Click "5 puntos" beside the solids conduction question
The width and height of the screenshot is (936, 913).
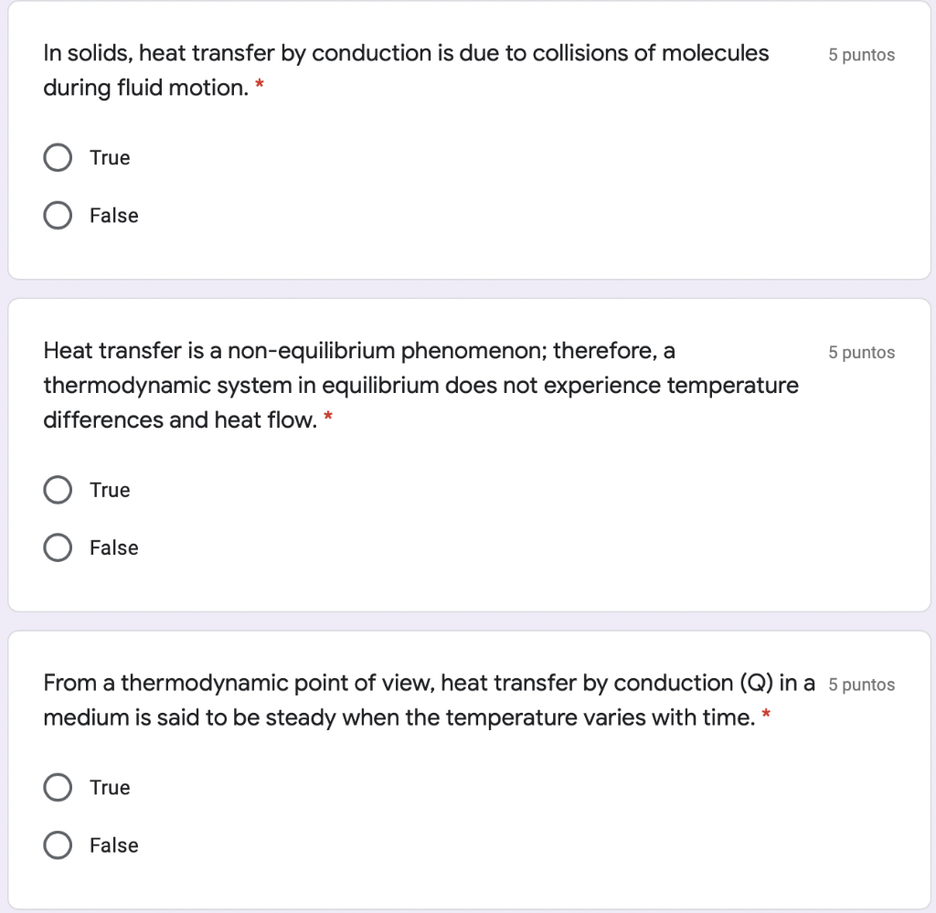861,55
